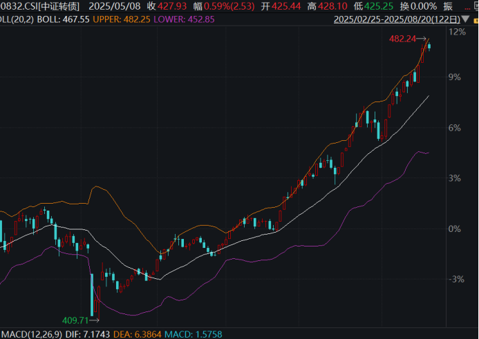Click the MACD: 1.5758 value
This screenshot has height=339, width=479.
194,334
